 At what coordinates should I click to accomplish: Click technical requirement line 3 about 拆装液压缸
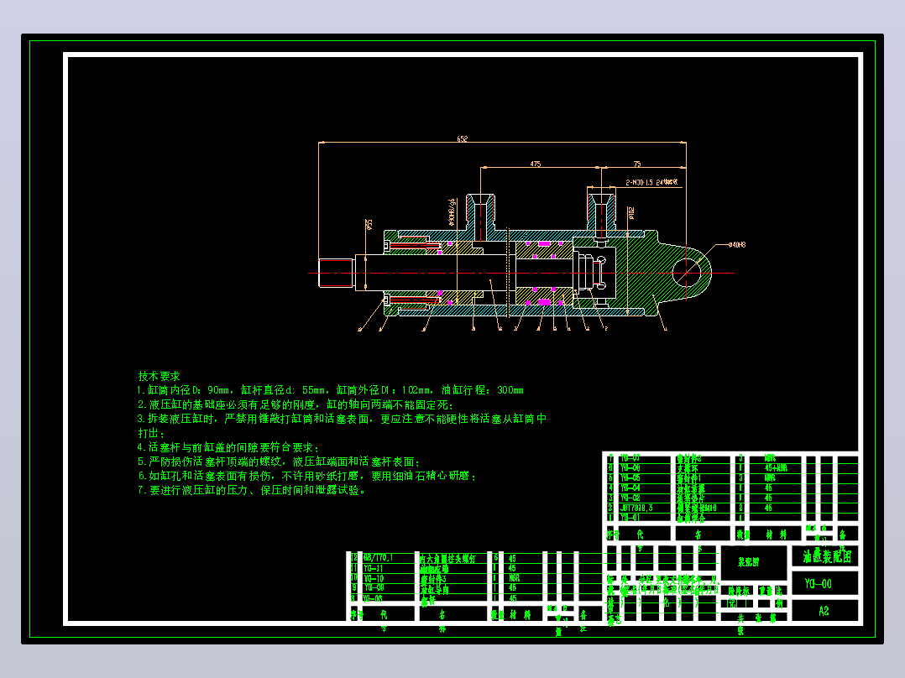[x=342, y=419]
